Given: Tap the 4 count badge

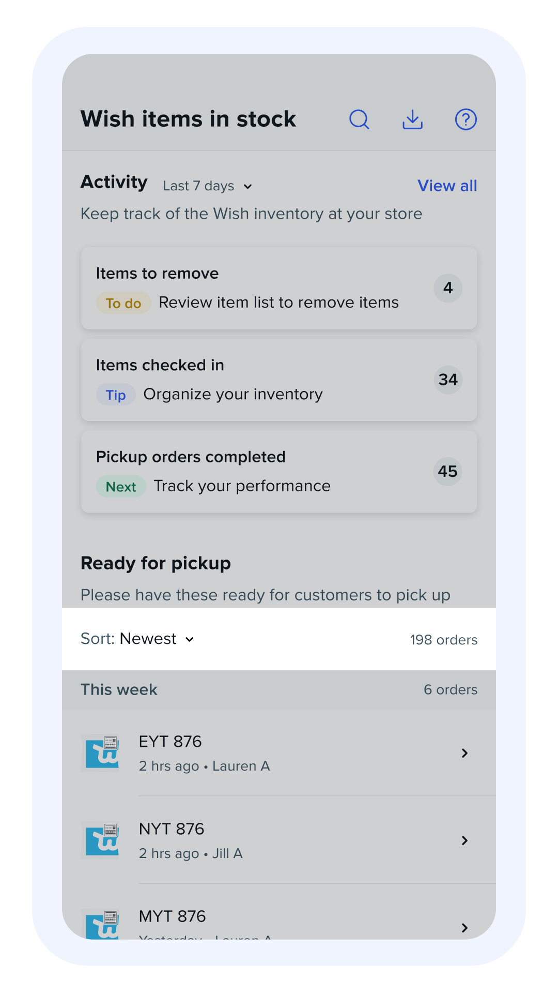Looking at the screenshot, I should 448,288.
